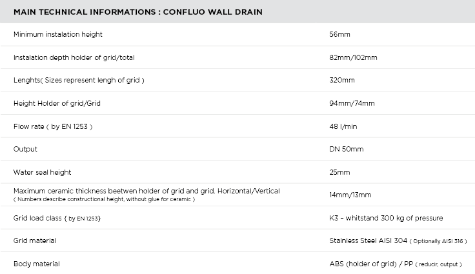Click the 'Body material' row label
The height and width of the screenshot is (274, 475).
tap(37, 264)
